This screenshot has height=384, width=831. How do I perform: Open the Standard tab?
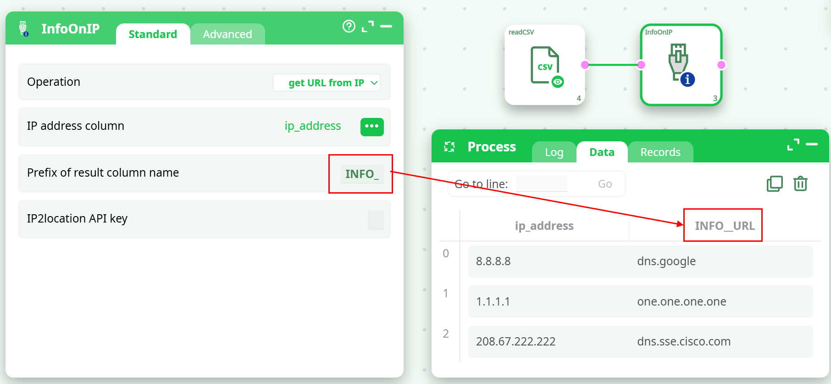(153, 34)
